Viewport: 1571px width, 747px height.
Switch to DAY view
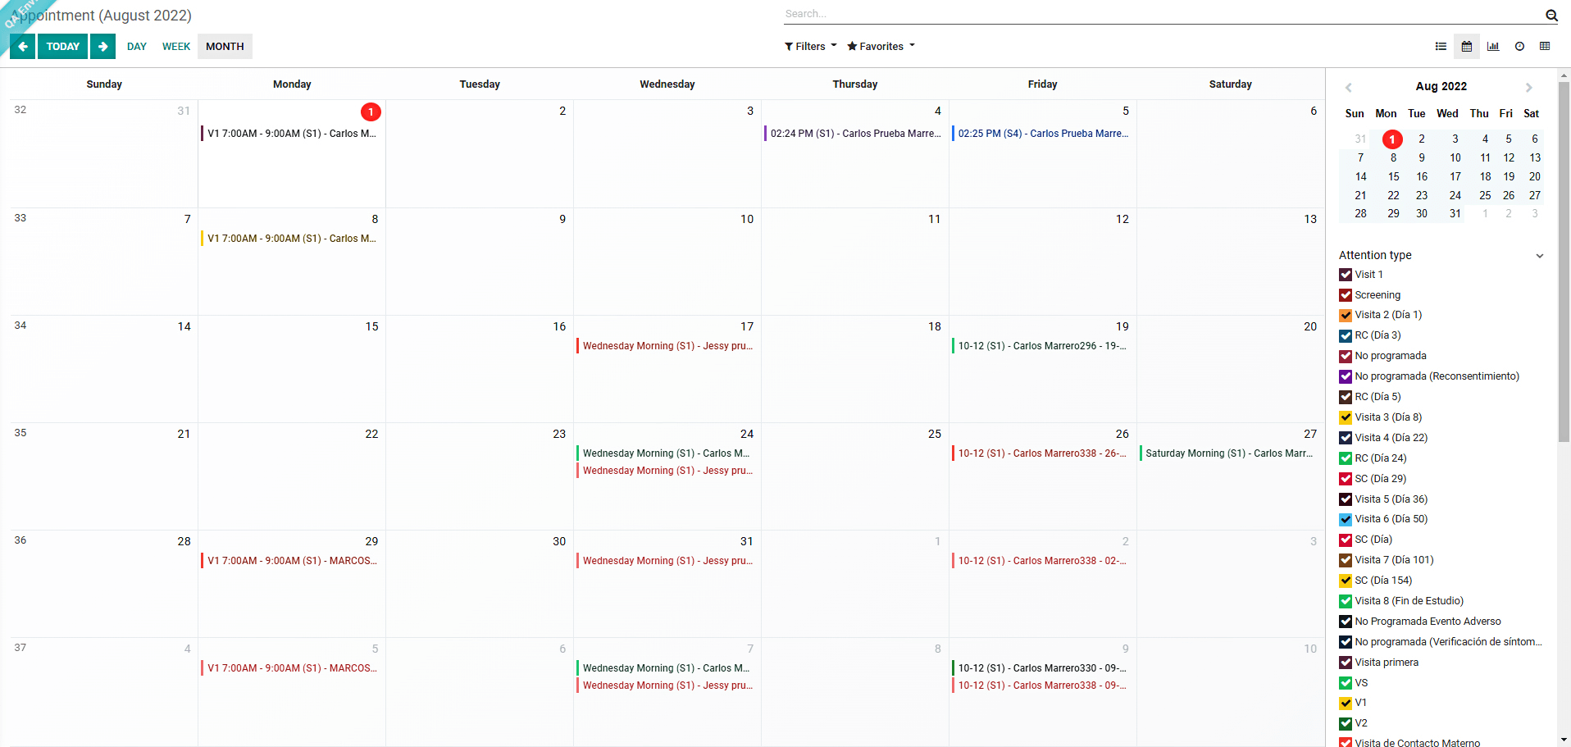point(137,46)
